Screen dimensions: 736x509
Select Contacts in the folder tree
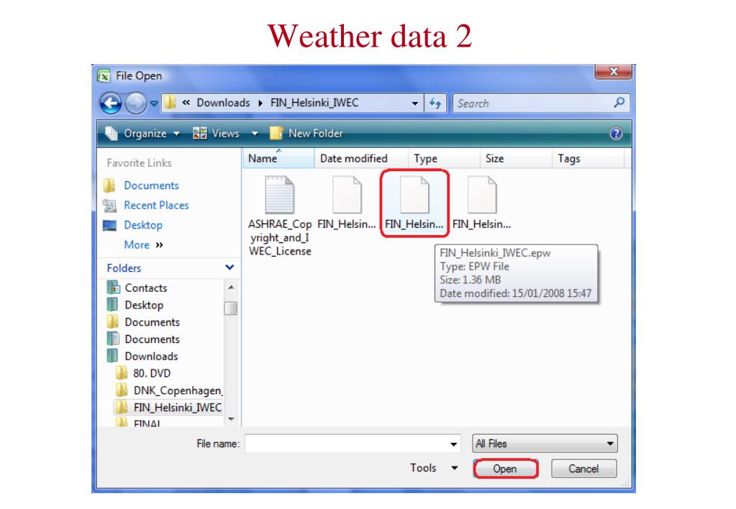145,288
